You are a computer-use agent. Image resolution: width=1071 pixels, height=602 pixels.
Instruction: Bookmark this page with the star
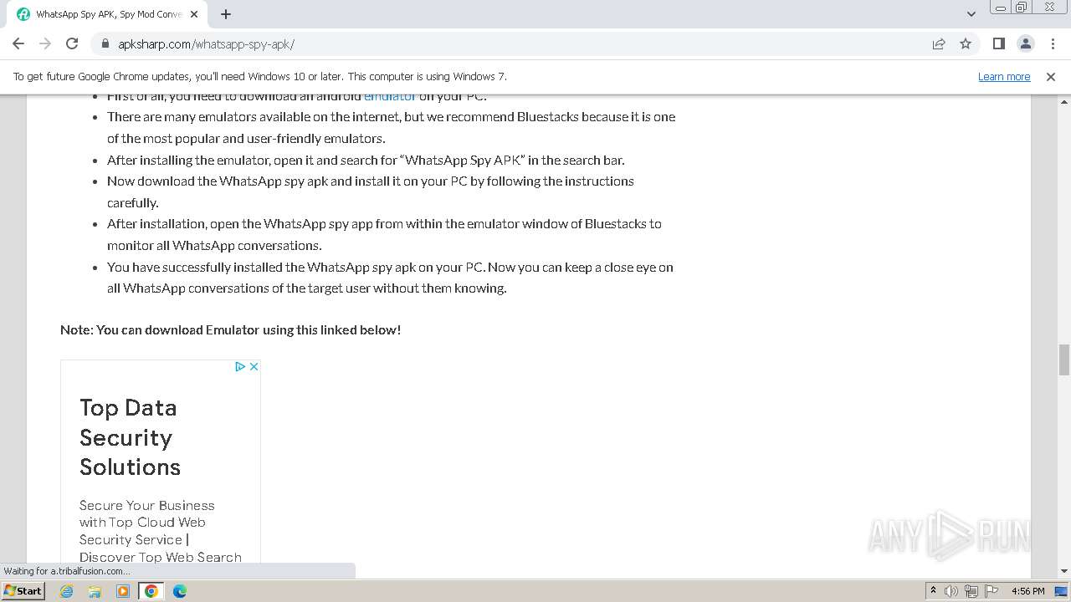966,43
